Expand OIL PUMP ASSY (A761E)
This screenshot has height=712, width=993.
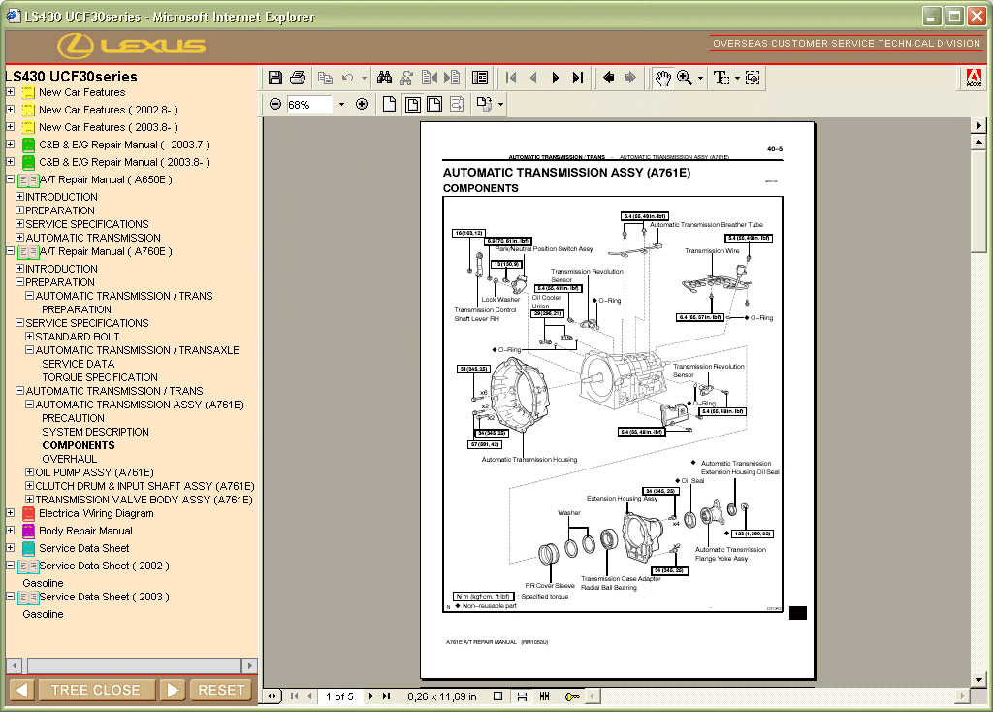[x=29, y=472]
